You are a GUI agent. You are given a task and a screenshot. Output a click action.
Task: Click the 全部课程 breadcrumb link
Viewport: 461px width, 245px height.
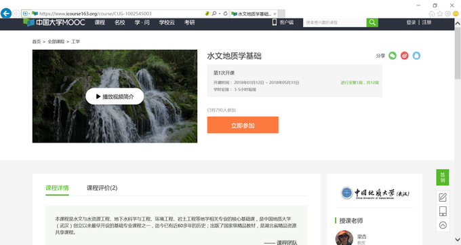click(56, 41)
